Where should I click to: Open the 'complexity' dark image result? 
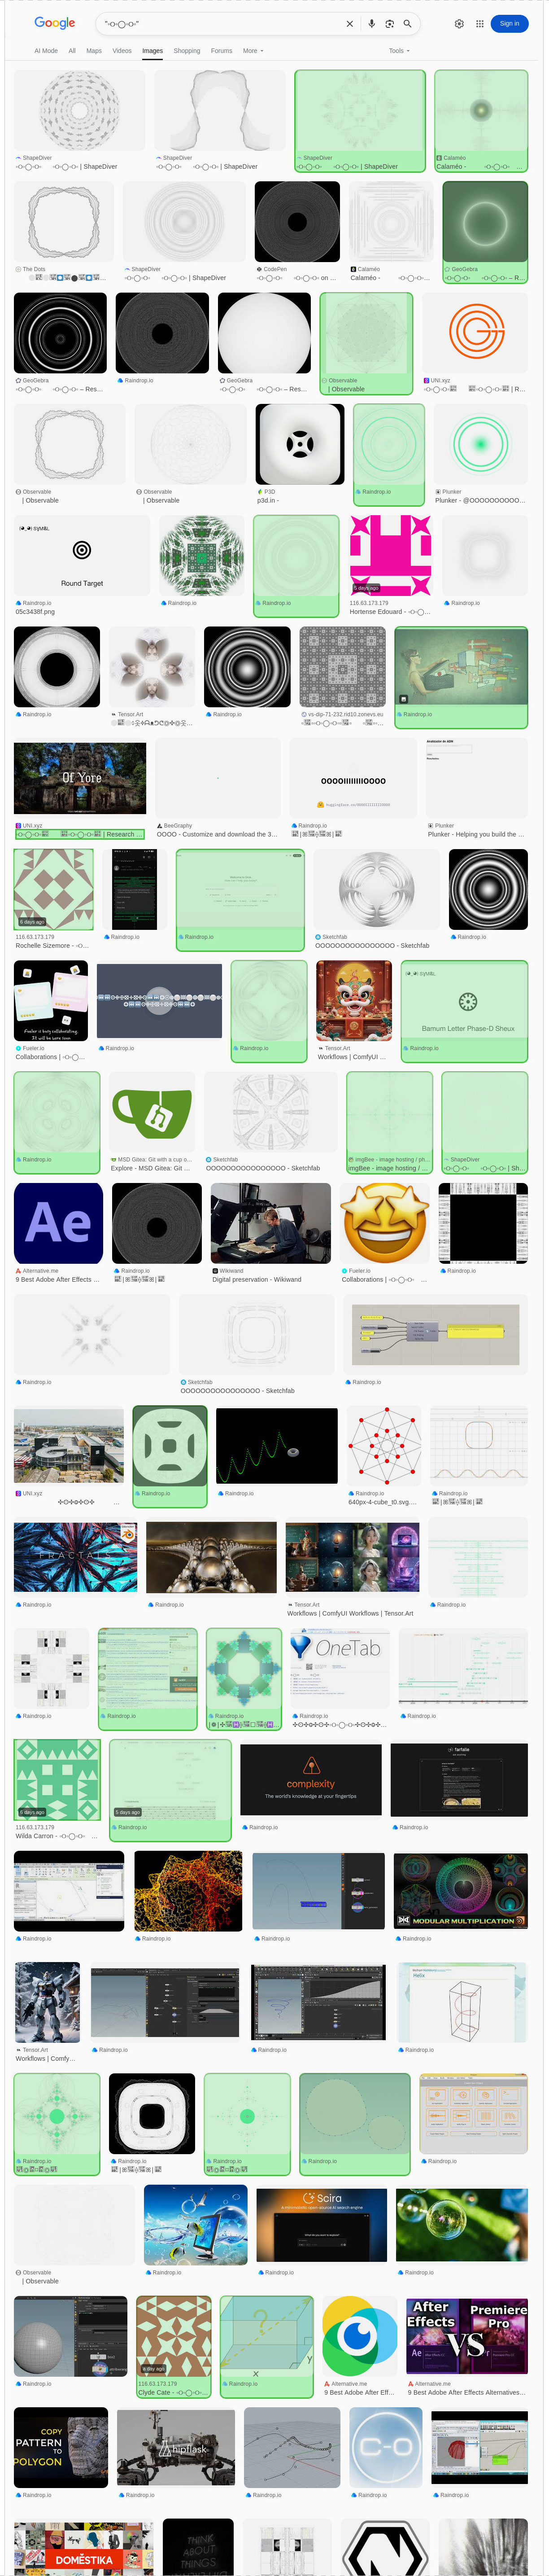(x=311, y=1780)
